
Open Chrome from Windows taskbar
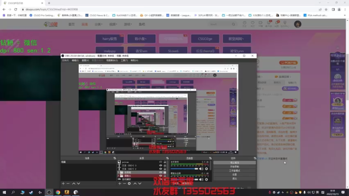coord(58,192)
